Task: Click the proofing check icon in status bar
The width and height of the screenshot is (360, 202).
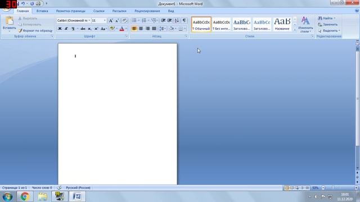Action: pos(59,187)
